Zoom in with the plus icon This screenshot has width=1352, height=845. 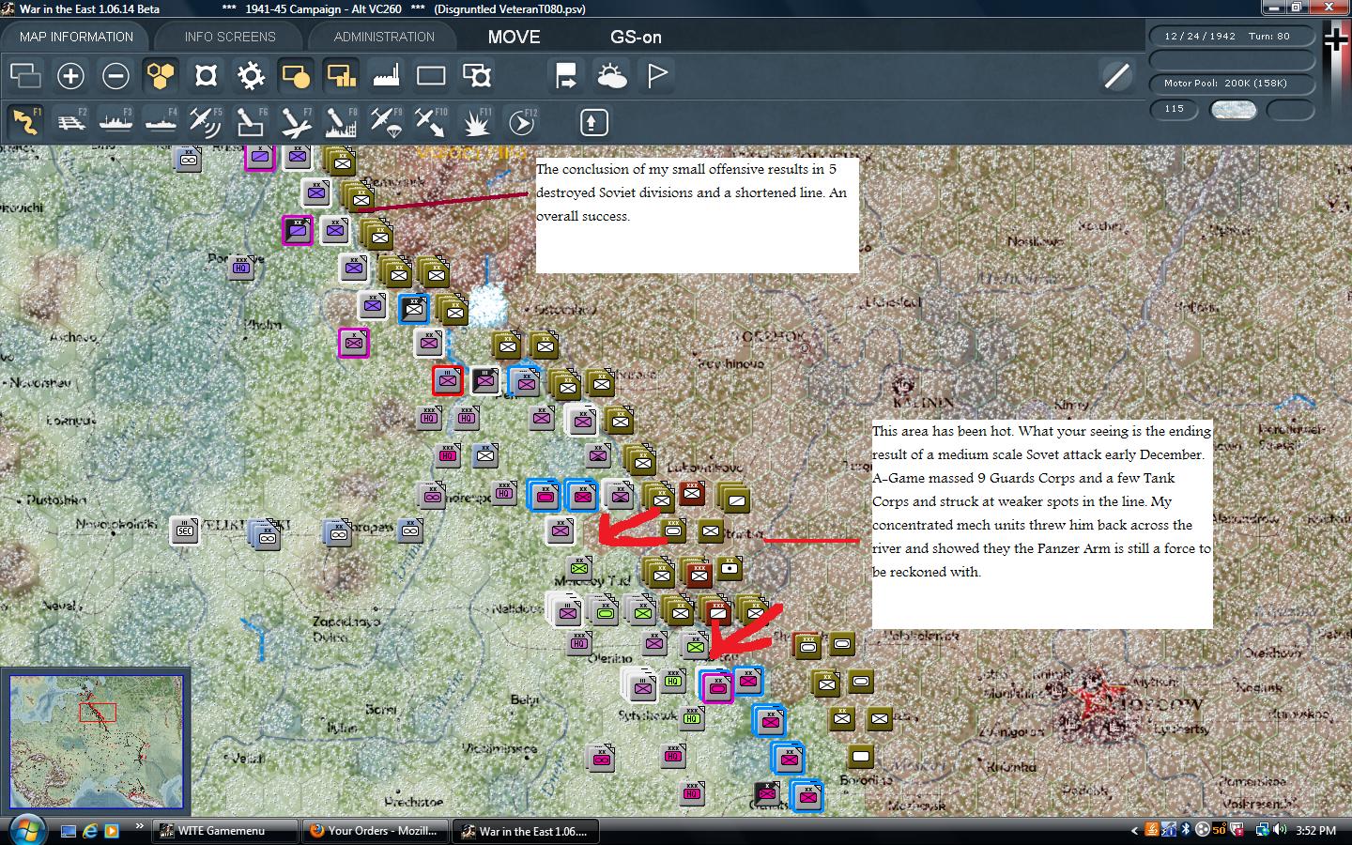[x=70, y=75]
